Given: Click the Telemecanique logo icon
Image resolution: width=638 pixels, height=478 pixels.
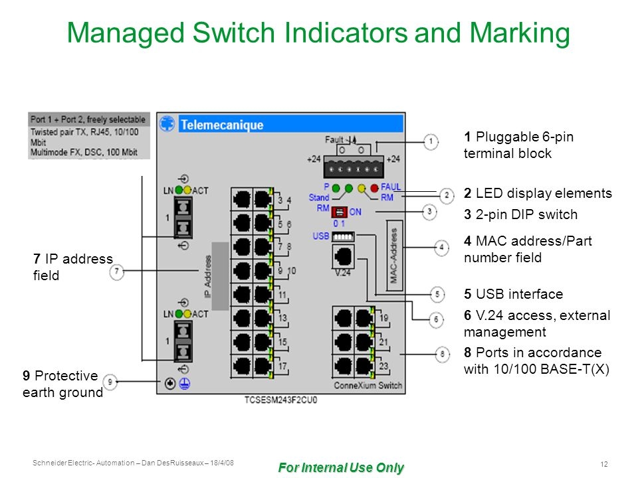Looking at the screenshot, I should [x=167, y=123].
